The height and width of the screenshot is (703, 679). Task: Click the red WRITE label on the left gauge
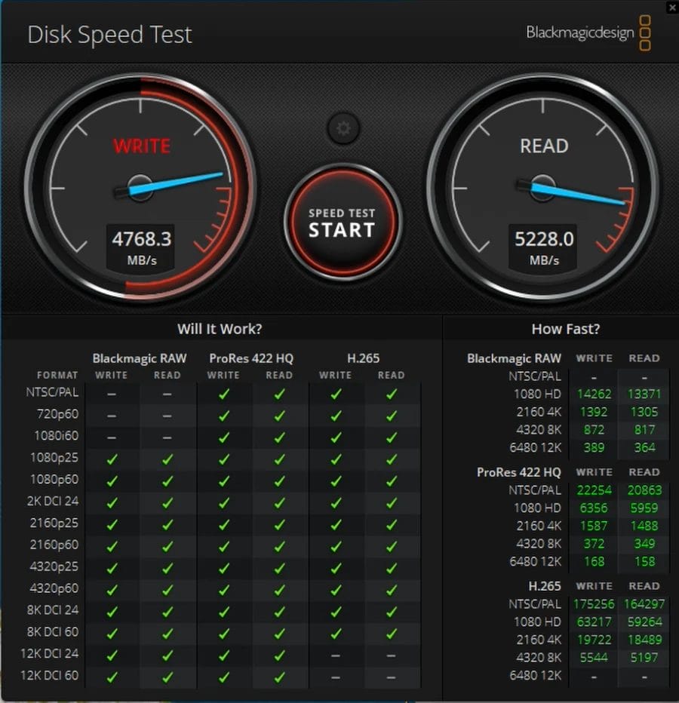(141, 146)
